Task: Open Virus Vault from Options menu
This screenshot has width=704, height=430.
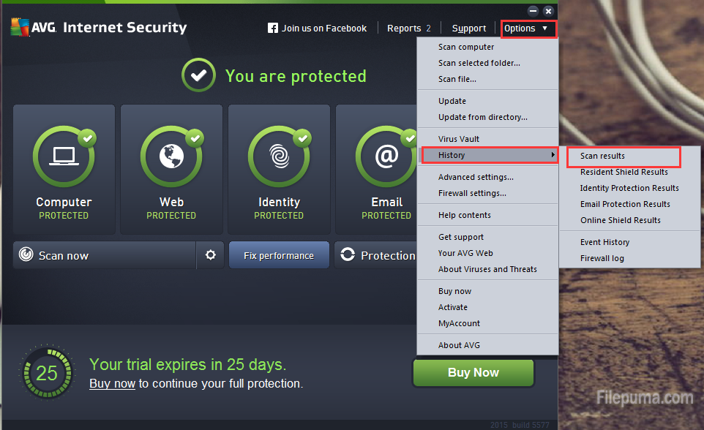Action: tap(459, 139)
